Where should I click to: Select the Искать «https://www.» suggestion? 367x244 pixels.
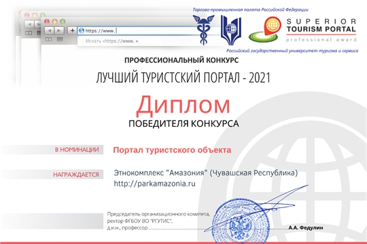[x=112, y=41]
